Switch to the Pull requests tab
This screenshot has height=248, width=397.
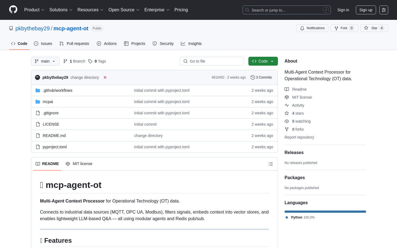[x=74, y=44]
